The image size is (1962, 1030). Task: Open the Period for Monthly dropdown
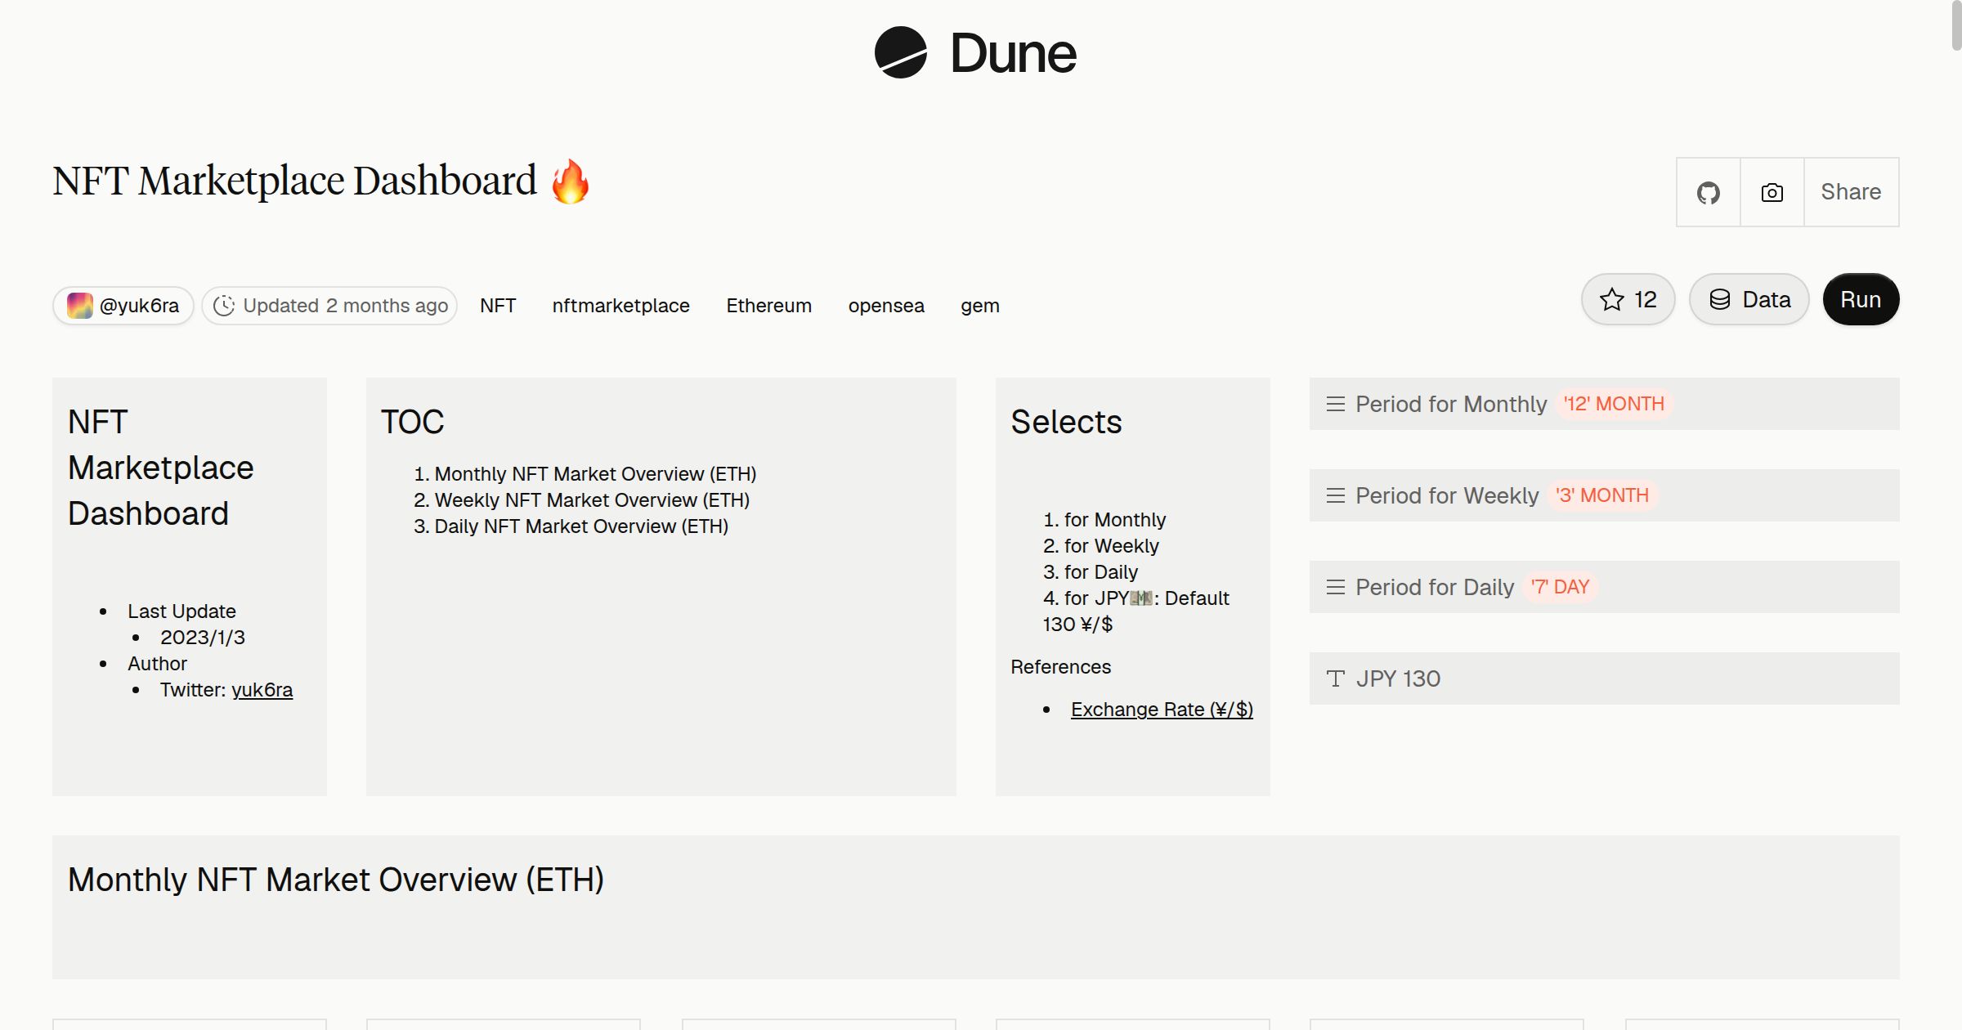click(1604, 404)
